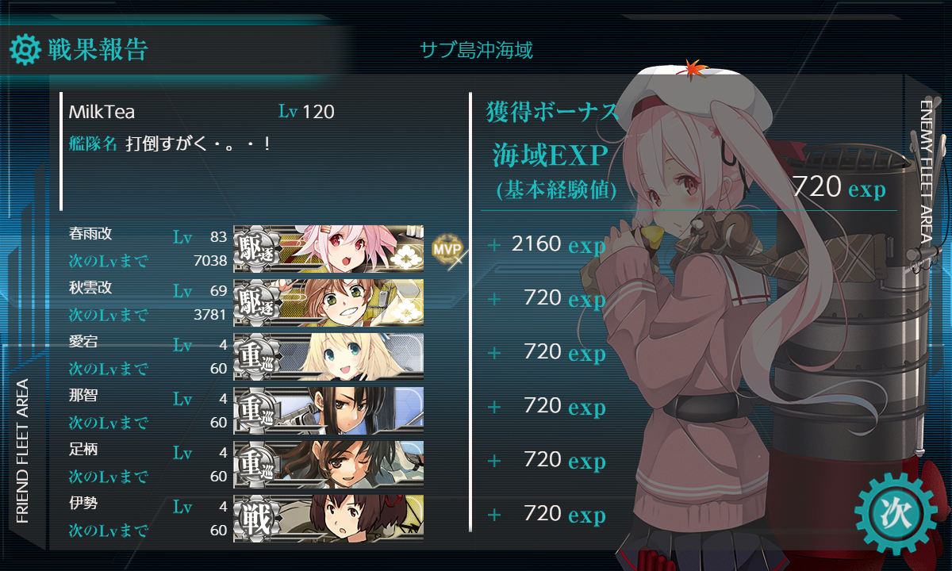
Task: Click 春雨改's 駆逐 ship type gear icon
Action: coord(255,250)
